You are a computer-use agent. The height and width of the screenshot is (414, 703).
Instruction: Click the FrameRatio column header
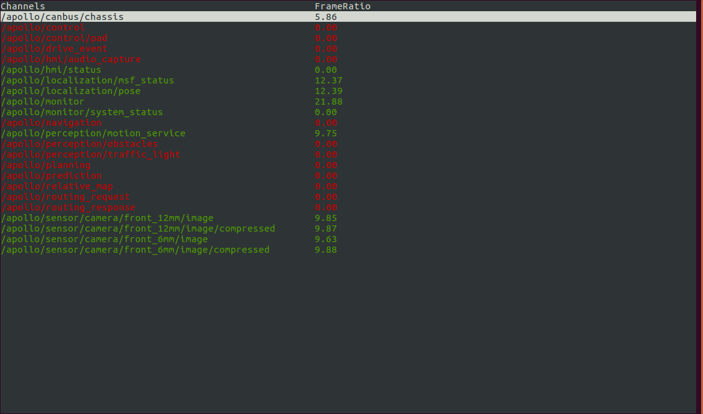pyautogui.click(x=343, y=6)
